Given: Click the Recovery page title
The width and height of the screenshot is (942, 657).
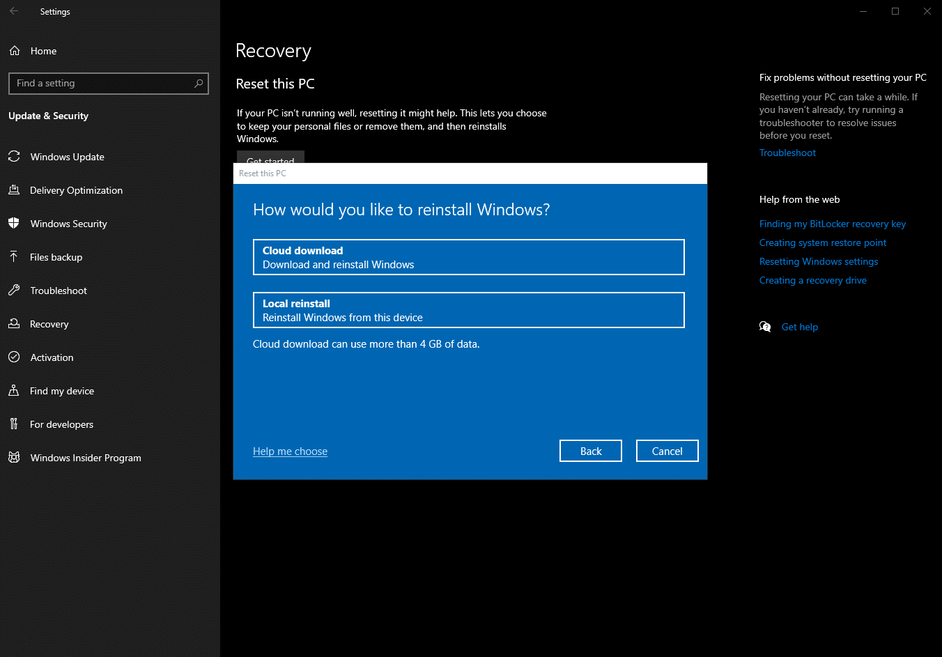Looking at the screenshot, I should (x=273, y=51).
